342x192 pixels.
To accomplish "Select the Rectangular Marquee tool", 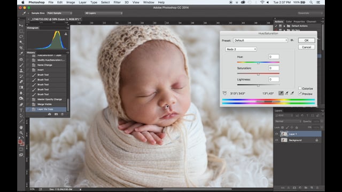I will 21,31.
